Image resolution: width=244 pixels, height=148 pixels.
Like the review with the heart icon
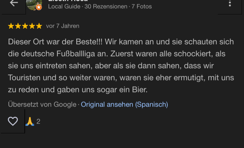(x=13, y=121)
